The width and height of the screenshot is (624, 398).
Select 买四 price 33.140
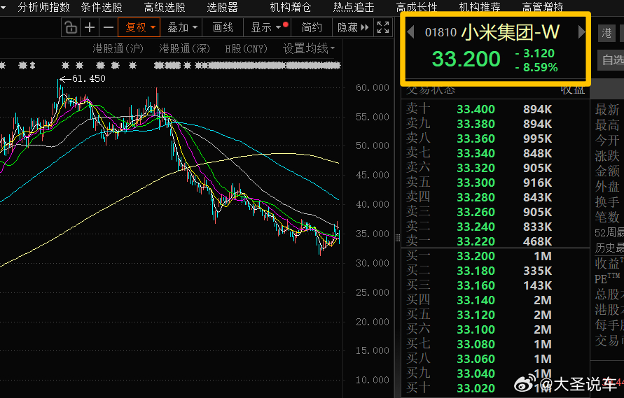pyautogui.click(x=476, y=300)
